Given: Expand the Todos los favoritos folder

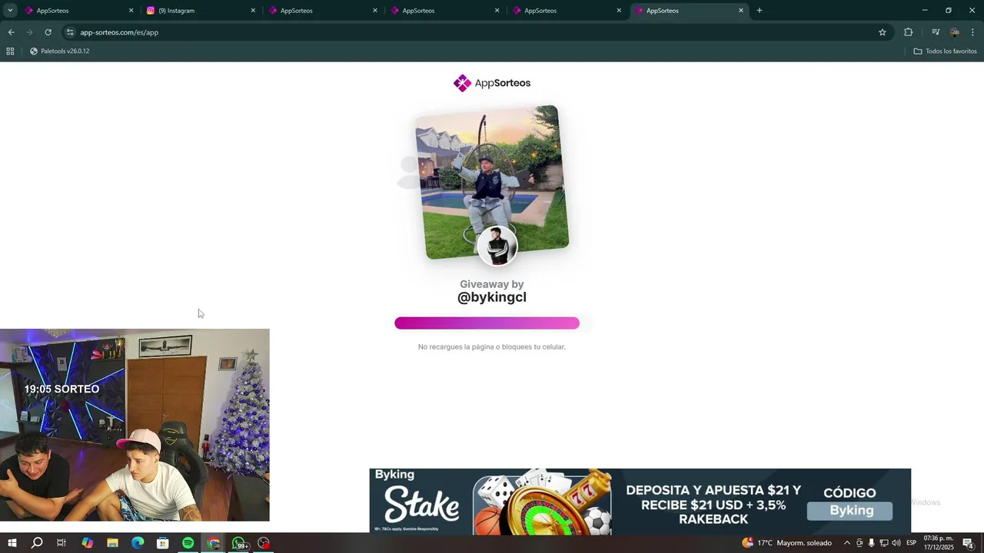Looking at the screenshot, I should click(x=945, y=51).
